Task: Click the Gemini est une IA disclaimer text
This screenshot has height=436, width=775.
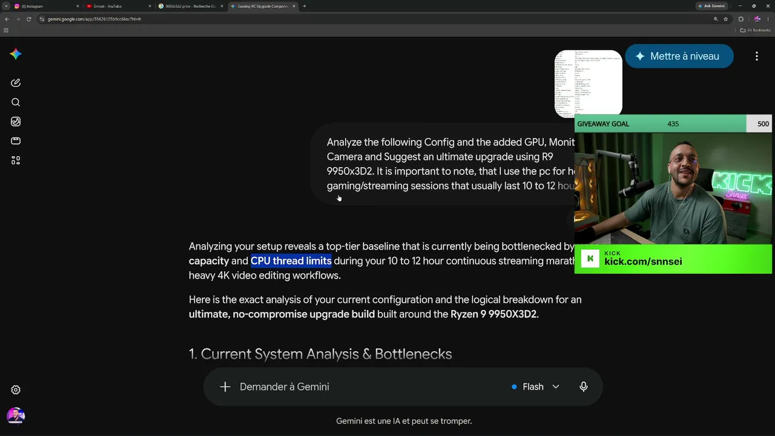Action: pos(404,421)
